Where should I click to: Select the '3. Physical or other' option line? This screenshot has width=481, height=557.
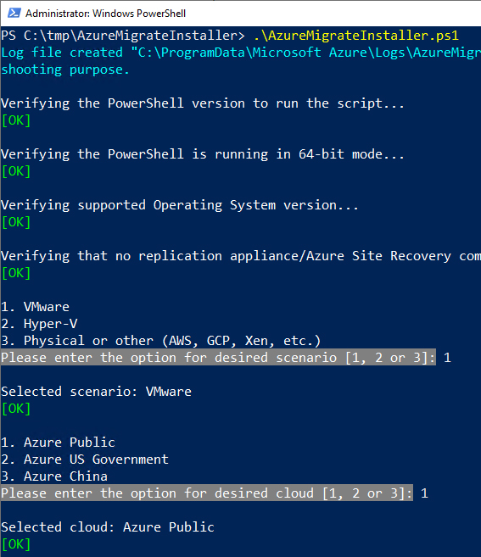[160, 341]
